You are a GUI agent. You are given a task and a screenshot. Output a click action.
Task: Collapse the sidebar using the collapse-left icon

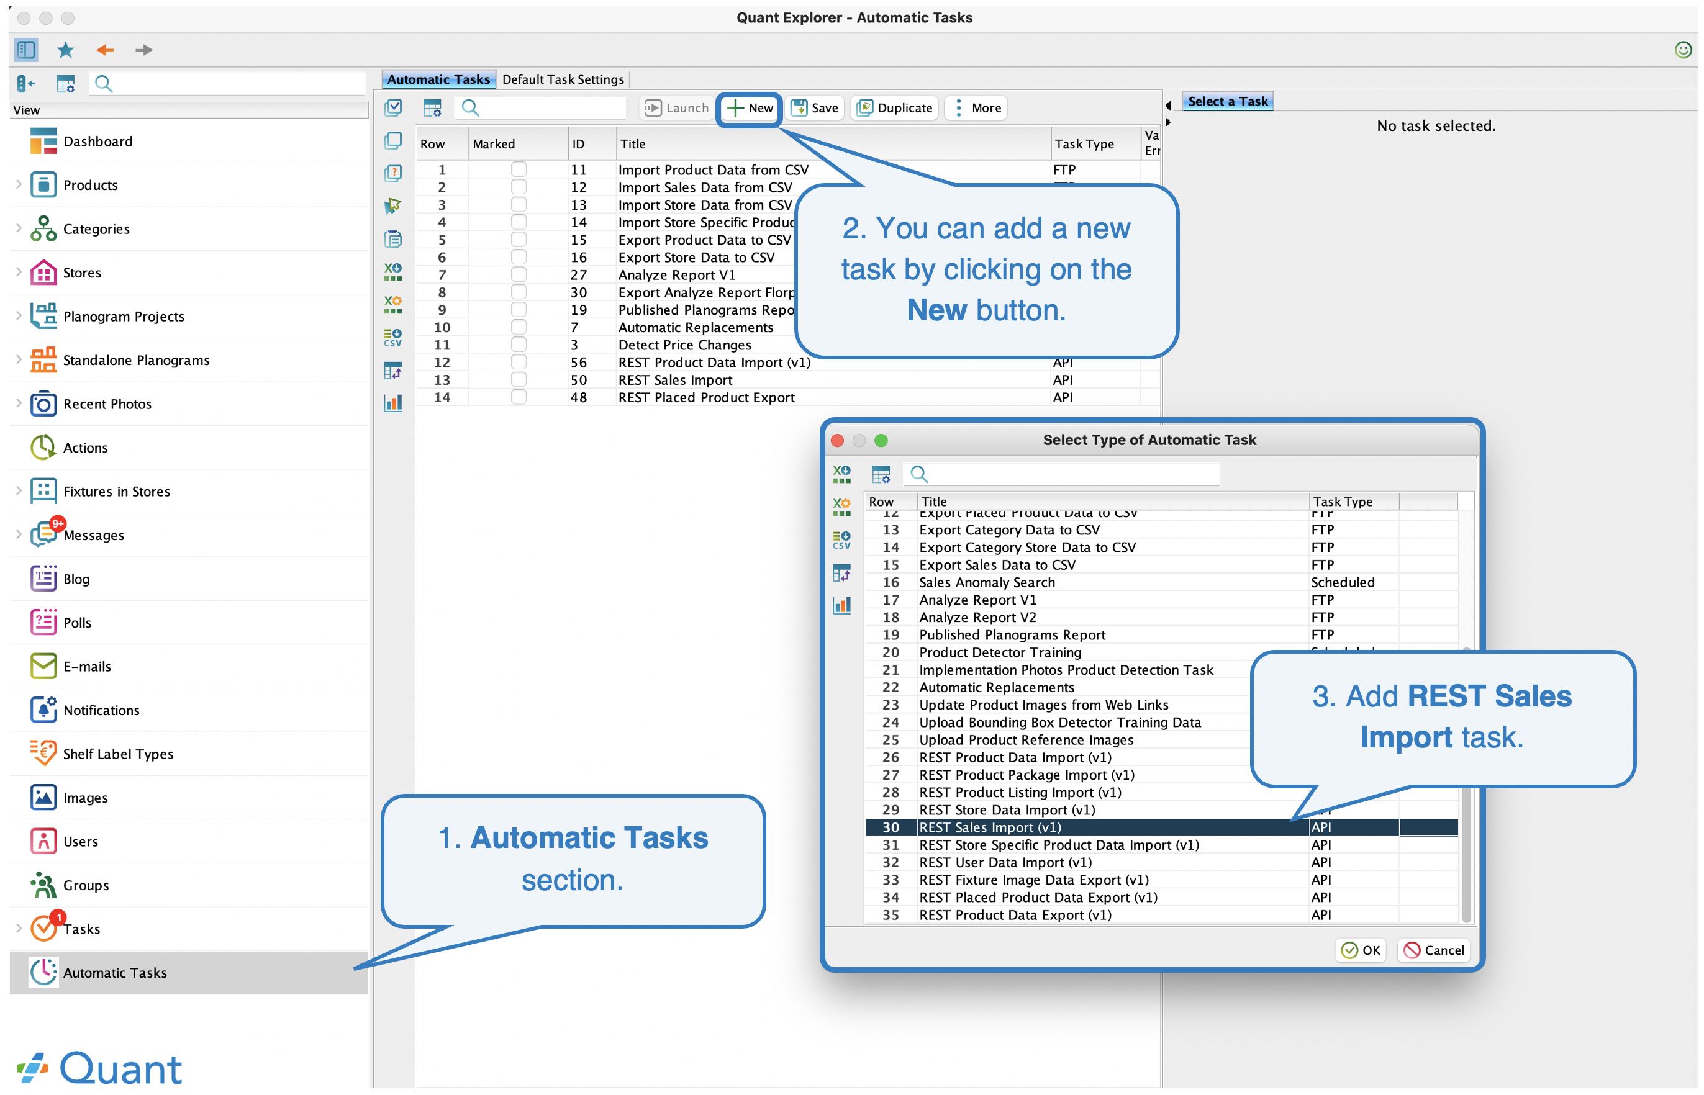[26, 84]
